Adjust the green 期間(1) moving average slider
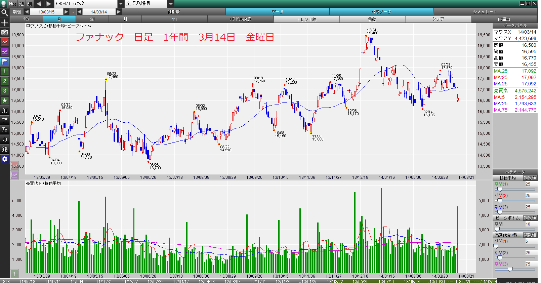Viewport: 541px width, 283px height. (500, 189)
